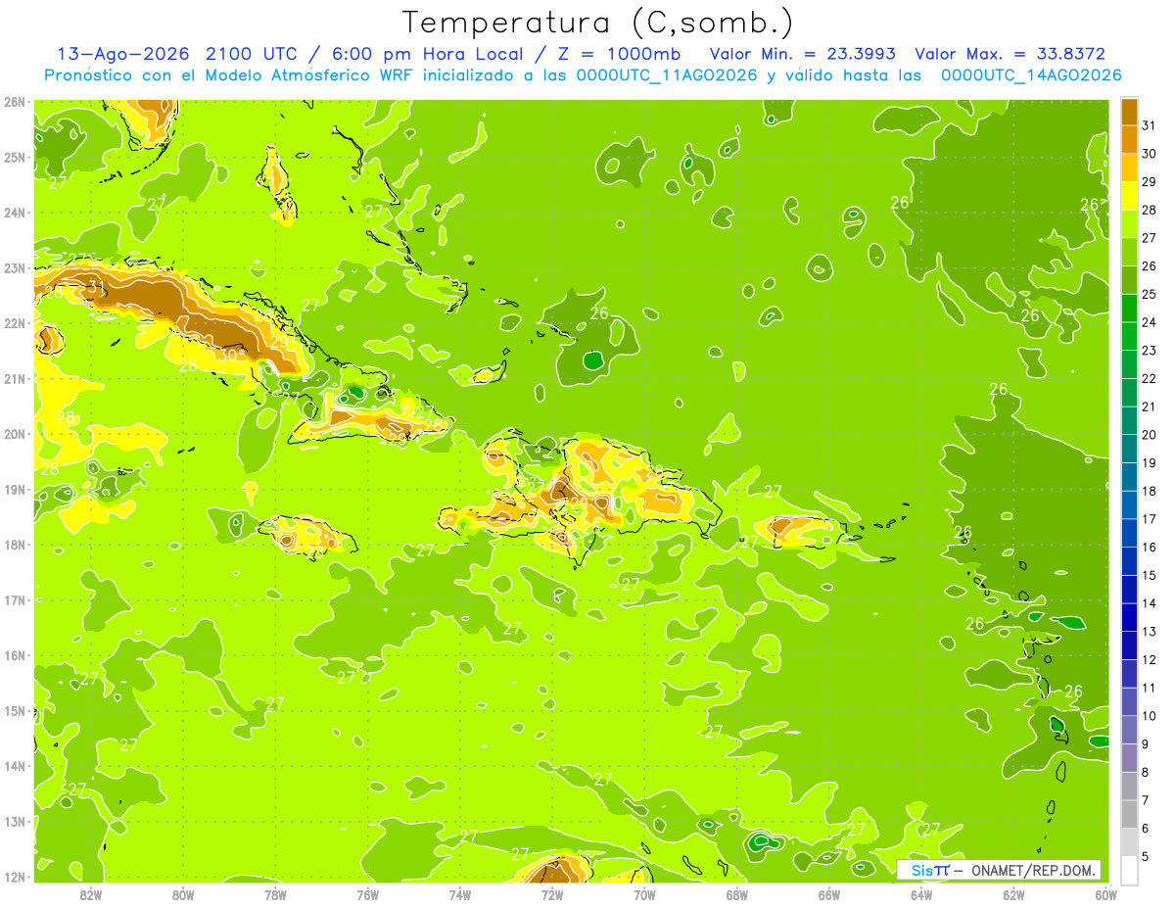1175x908 pixels.
Task: Pick the colorbar segment between 23 and 24
Action: pos(1129,336)
